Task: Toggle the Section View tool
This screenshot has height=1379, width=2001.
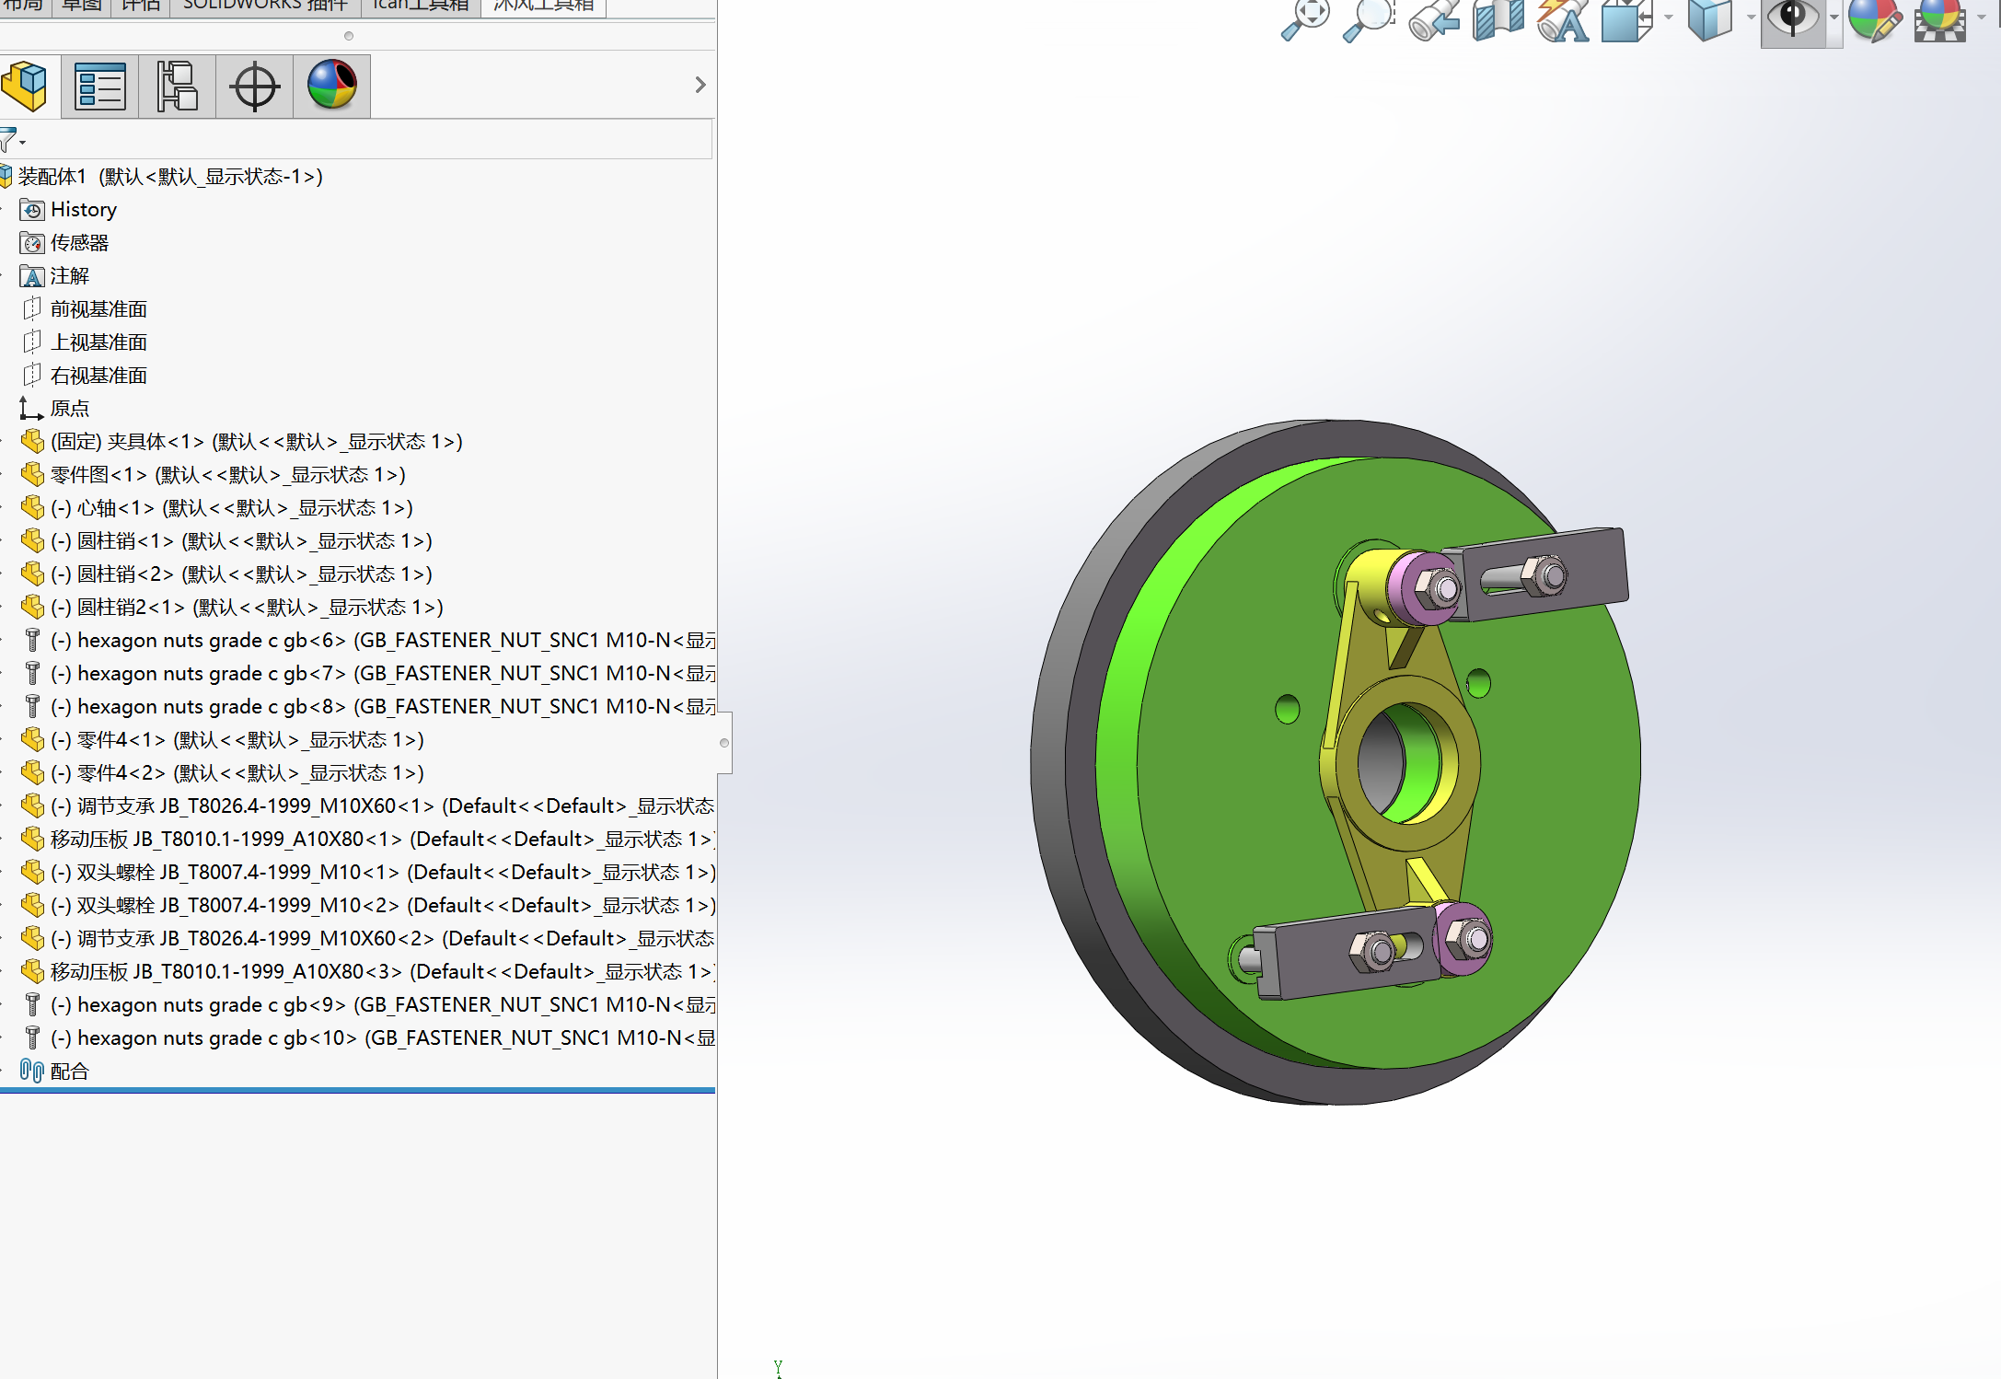Action: click(x=1498, y=19)
